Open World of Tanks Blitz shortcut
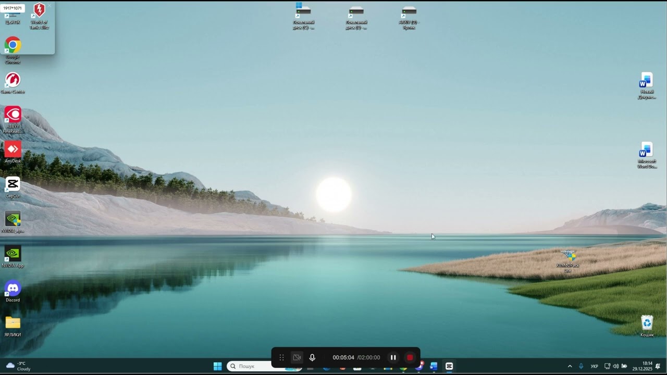Image resolution: width=667 pixels, height=375 pixels. [39, 16]
